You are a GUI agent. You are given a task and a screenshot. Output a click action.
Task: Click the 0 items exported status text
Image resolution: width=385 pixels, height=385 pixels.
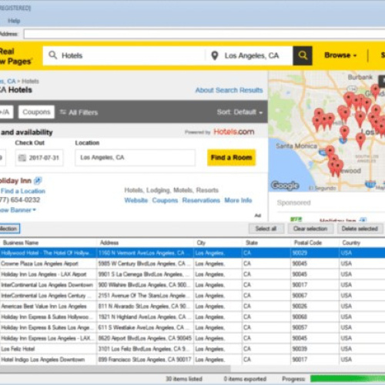[x=245, y=379]
